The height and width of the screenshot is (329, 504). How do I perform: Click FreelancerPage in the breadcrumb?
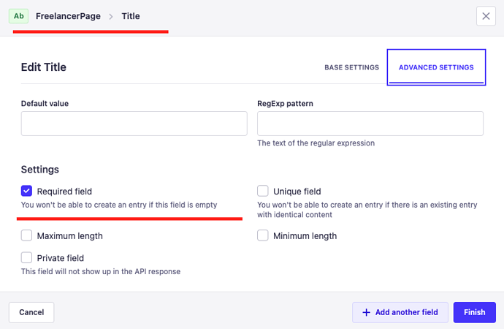[68, 16]
